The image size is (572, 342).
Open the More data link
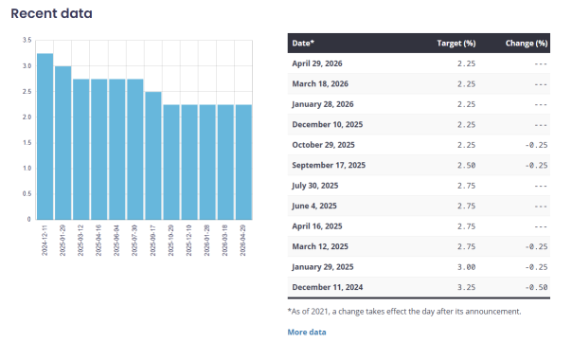[307, 333]
